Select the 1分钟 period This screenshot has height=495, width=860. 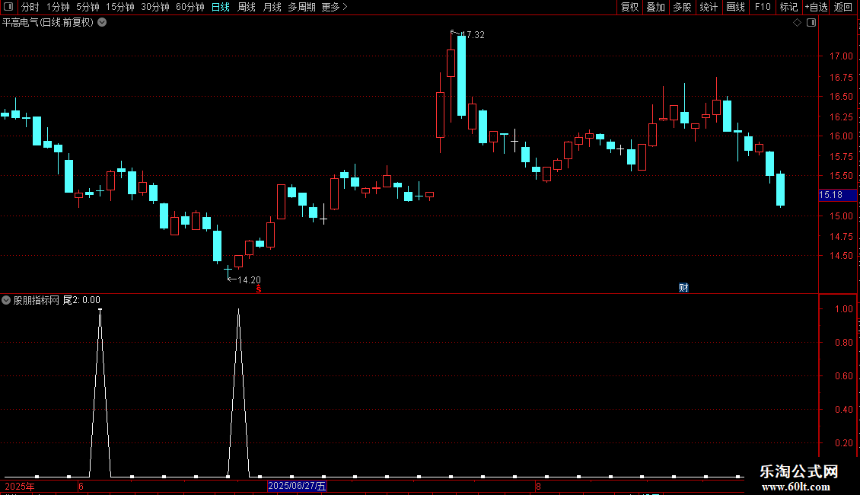tap(58, 7)
